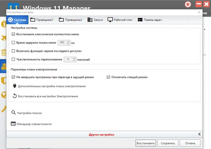Click the trash bin sidebar icon
The image size is (211, 149).
coord(4,52)
